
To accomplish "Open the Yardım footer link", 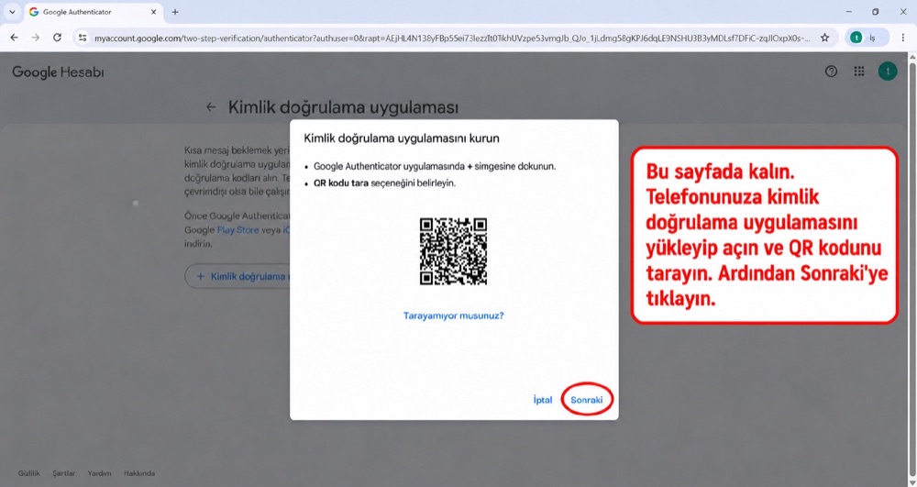I will coord(99,473).
